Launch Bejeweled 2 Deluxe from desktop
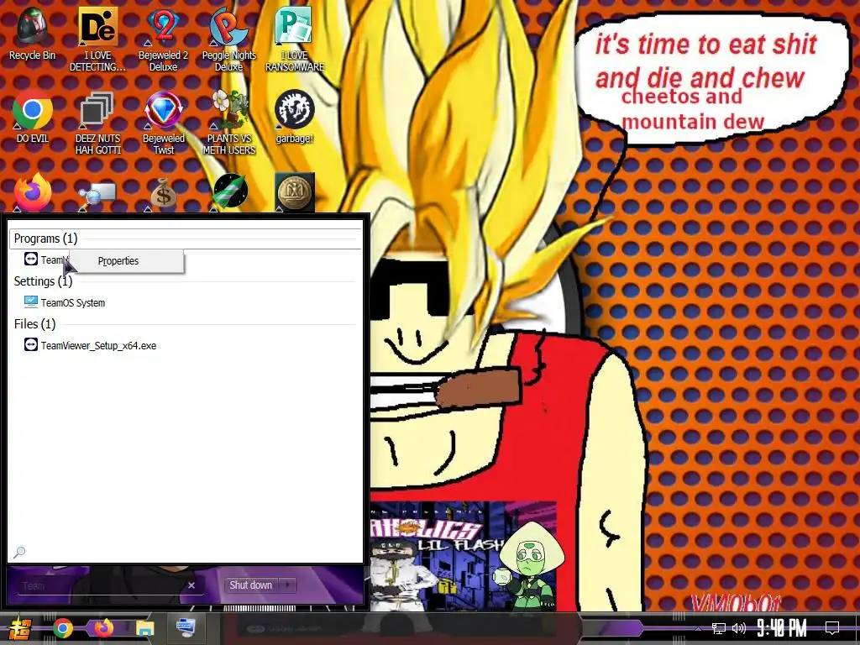Viewport: 860px width, 645px height. pos(164,39)
